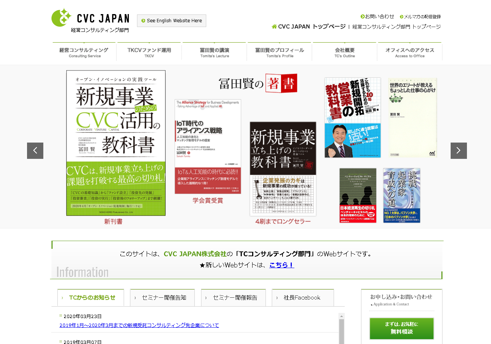Open お問い合わせ link at top
491x344 pixels.
(x=380, y=17)
